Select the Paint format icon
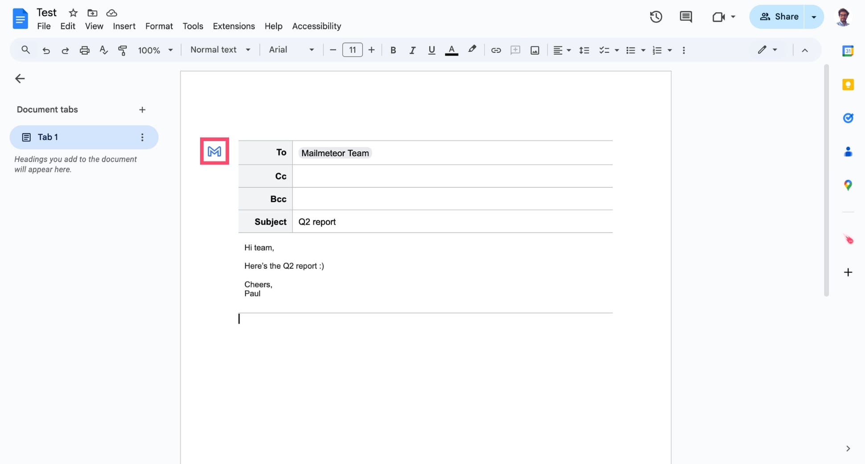Screen dimensions: 865x464 pos(123,50)
